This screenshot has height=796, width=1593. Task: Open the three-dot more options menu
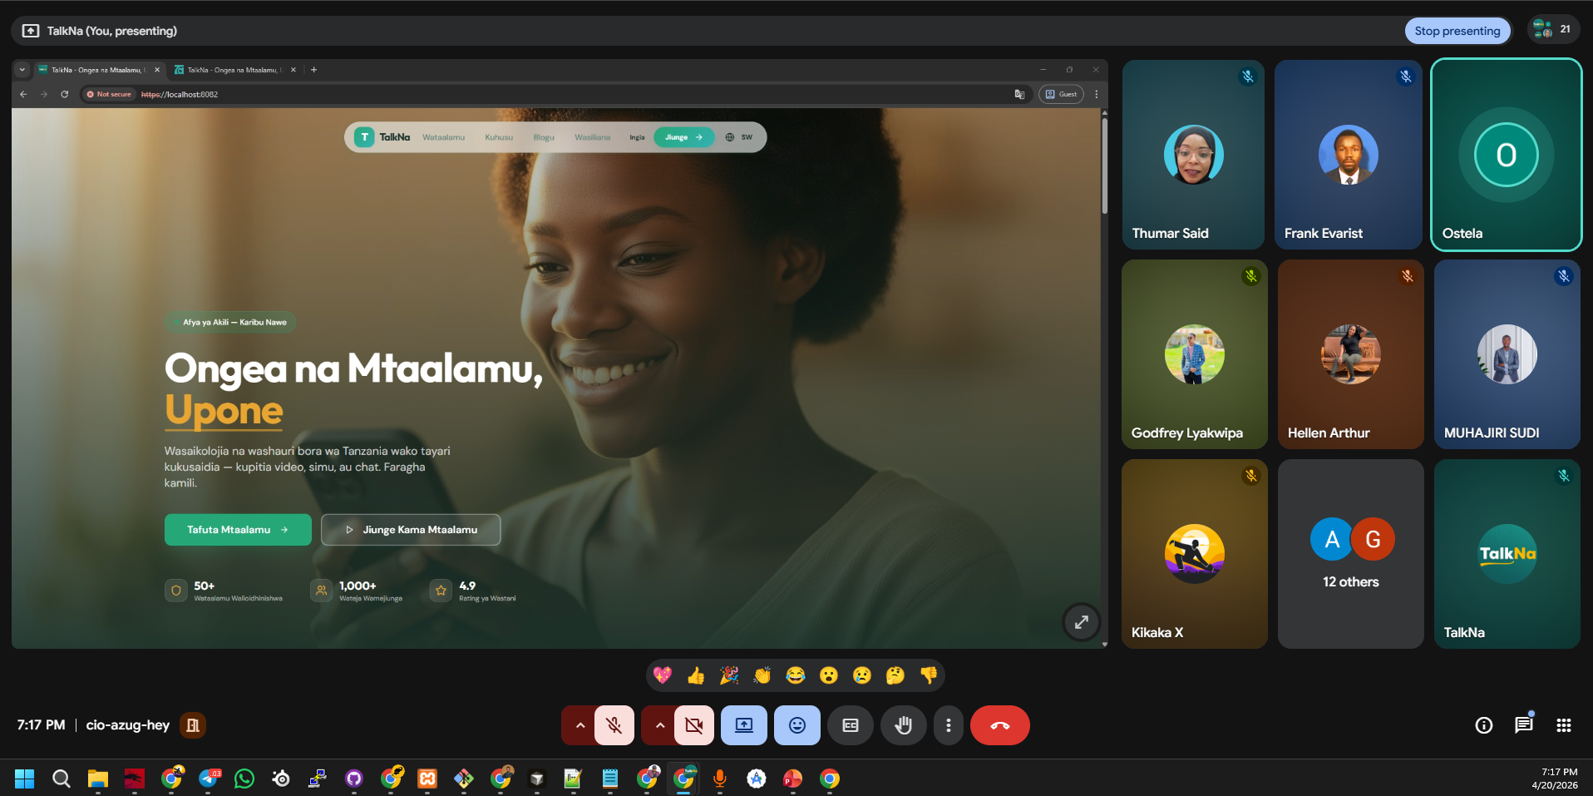pos(948,725)
